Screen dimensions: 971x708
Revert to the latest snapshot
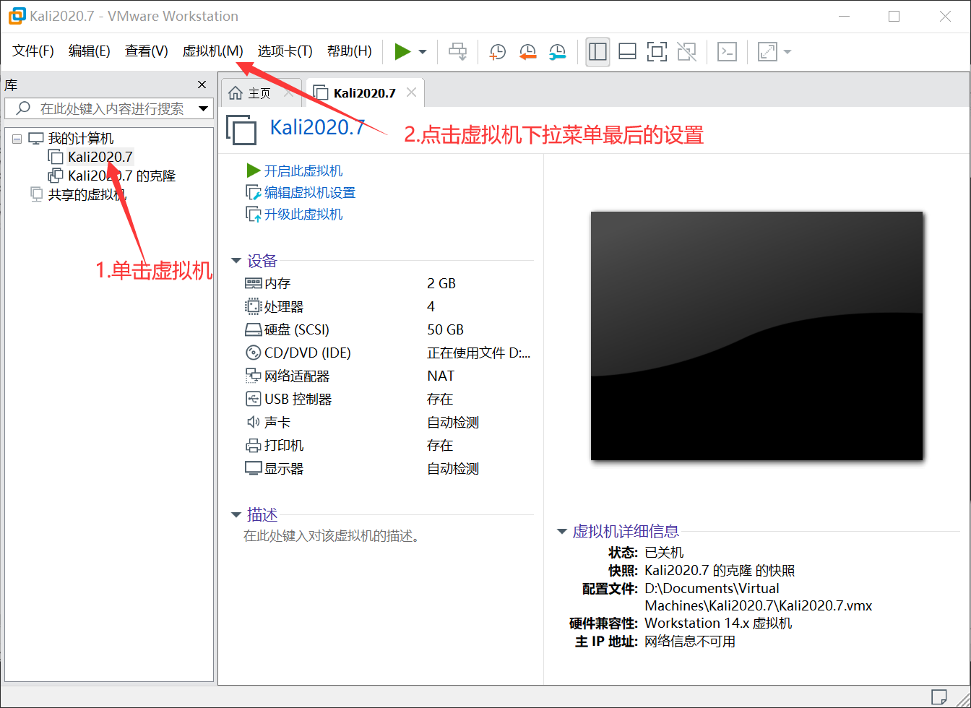point(527,51)
